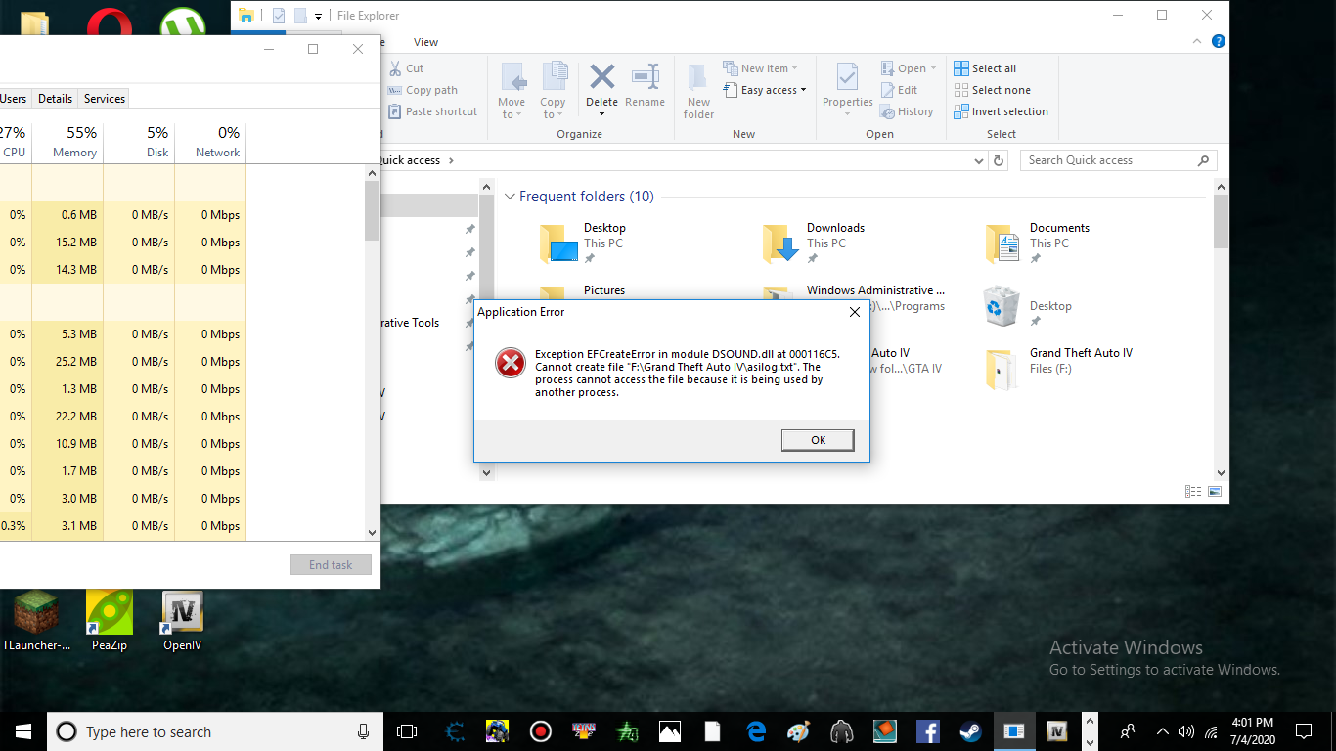Image resolution: width=1336 pixels, height=751 pixels.
Task: Refresh the Quick access location
Action: pyautogui.click(x=998, y=160)
